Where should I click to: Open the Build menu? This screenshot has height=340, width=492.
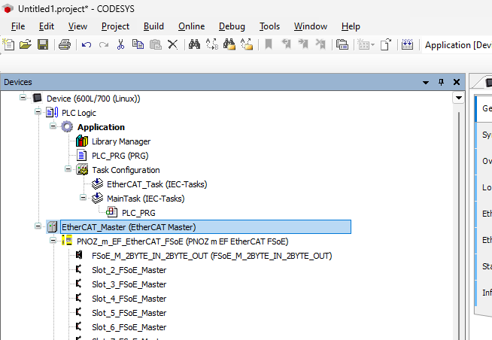(153, 26)
